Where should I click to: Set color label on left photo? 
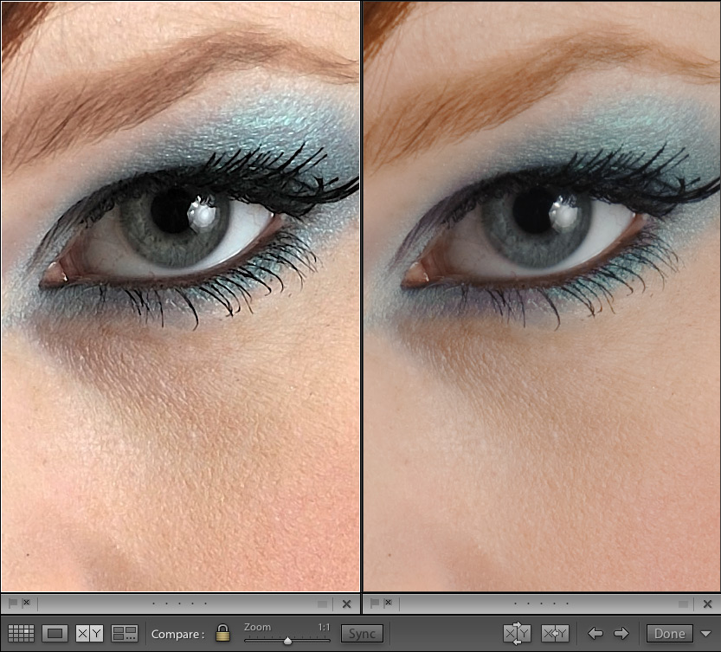coord(322,604)
